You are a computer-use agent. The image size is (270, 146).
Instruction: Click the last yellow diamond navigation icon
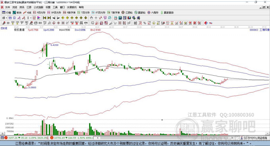[x=86, y=18]
